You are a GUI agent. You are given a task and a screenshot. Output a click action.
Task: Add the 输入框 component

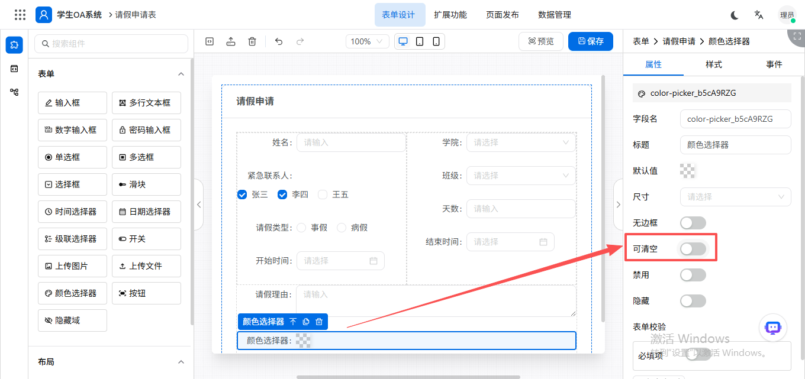[72, 103]
